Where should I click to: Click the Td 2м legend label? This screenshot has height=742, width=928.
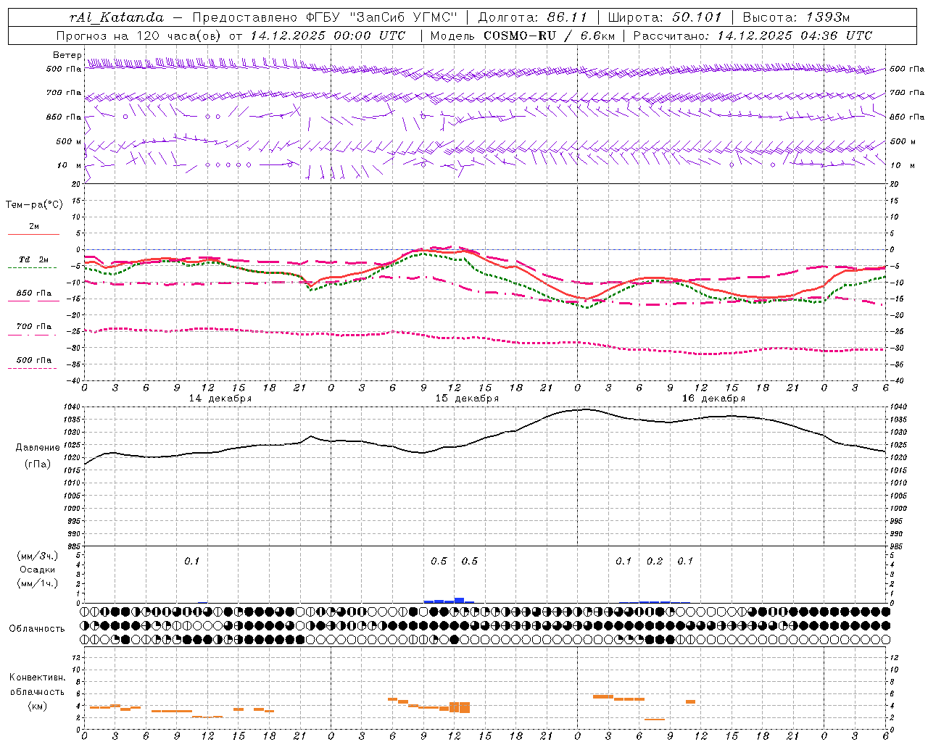(34, 259)
